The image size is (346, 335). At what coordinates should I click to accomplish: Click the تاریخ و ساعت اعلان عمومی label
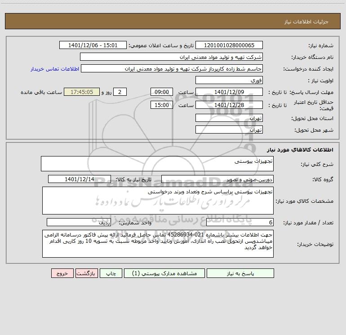click(x=161, y=45)
